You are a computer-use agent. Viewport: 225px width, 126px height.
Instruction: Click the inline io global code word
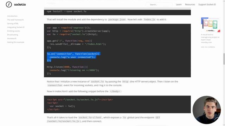(x=124, y=118)
